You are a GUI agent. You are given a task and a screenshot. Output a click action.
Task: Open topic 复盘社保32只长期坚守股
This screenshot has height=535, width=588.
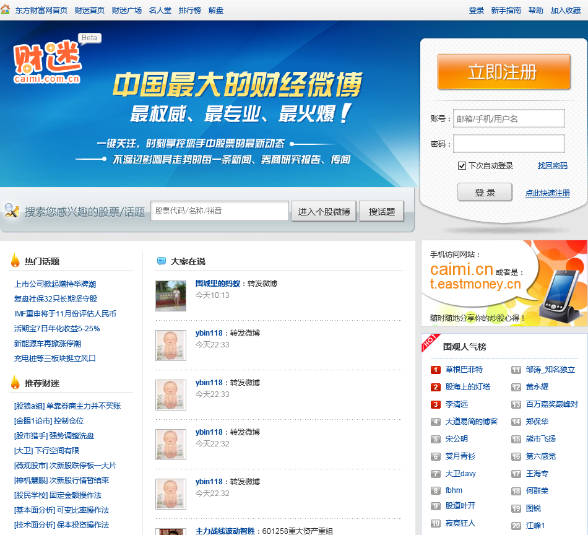56,298
